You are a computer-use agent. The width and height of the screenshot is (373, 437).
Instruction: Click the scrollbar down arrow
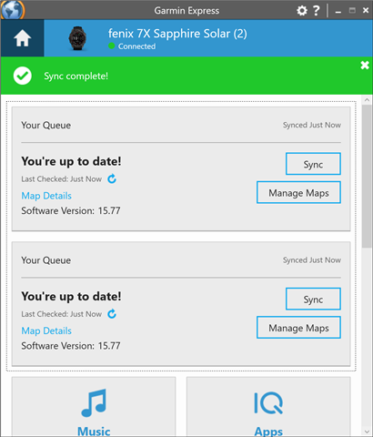367,432
